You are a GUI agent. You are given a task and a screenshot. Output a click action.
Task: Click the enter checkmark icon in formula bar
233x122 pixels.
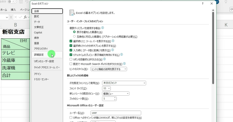(21, 17)
